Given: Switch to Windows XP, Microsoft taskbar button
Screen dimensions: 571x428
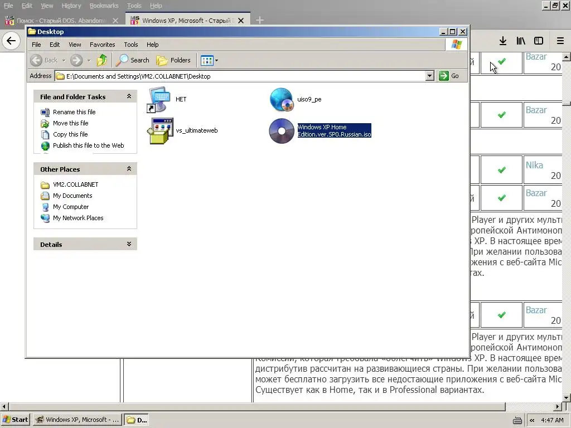Looking at the screenshot, I should click(77, 420).
